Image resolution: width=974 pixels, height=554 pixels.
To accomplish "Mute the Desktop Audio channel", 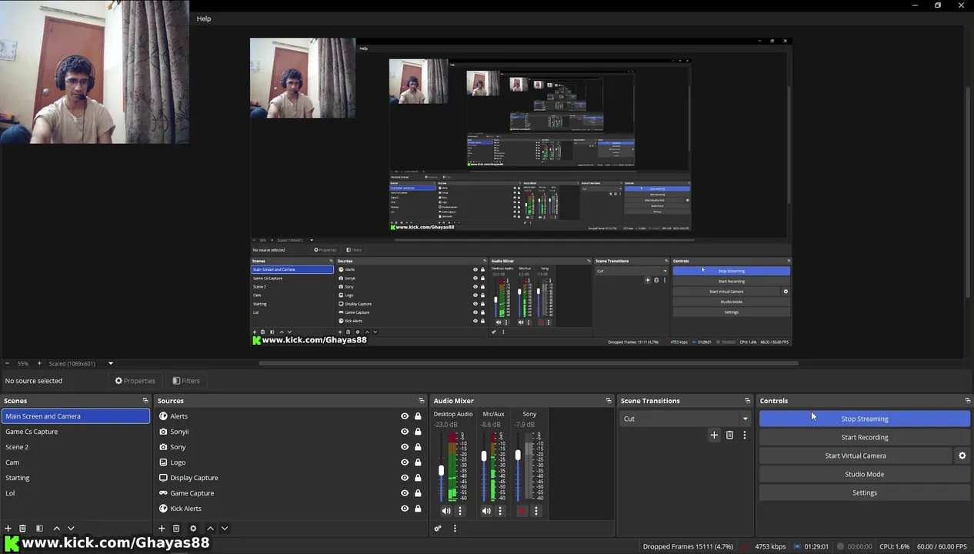I will tap(446, 511).
